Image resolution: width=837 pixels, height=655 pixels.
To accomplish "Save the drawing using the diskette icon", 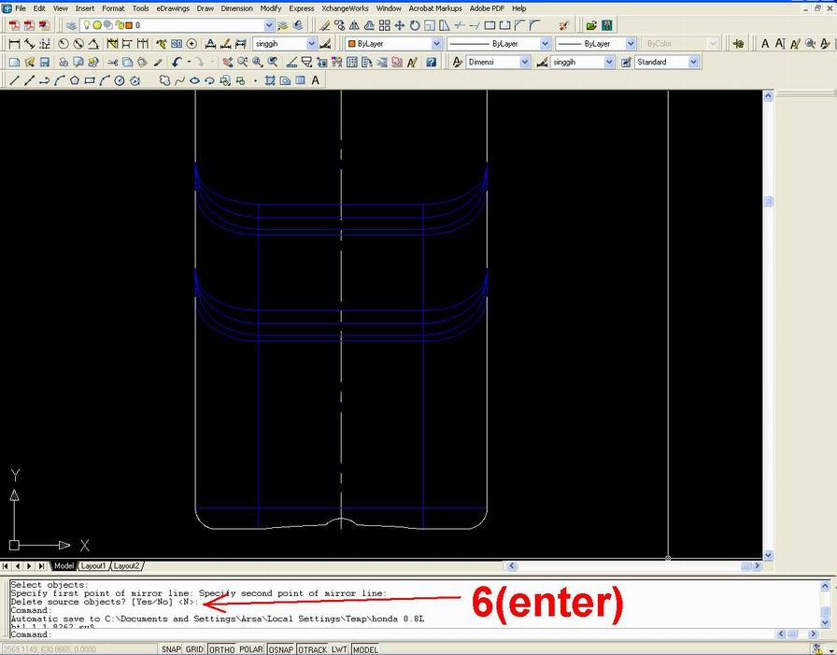I will pos(44,62).
